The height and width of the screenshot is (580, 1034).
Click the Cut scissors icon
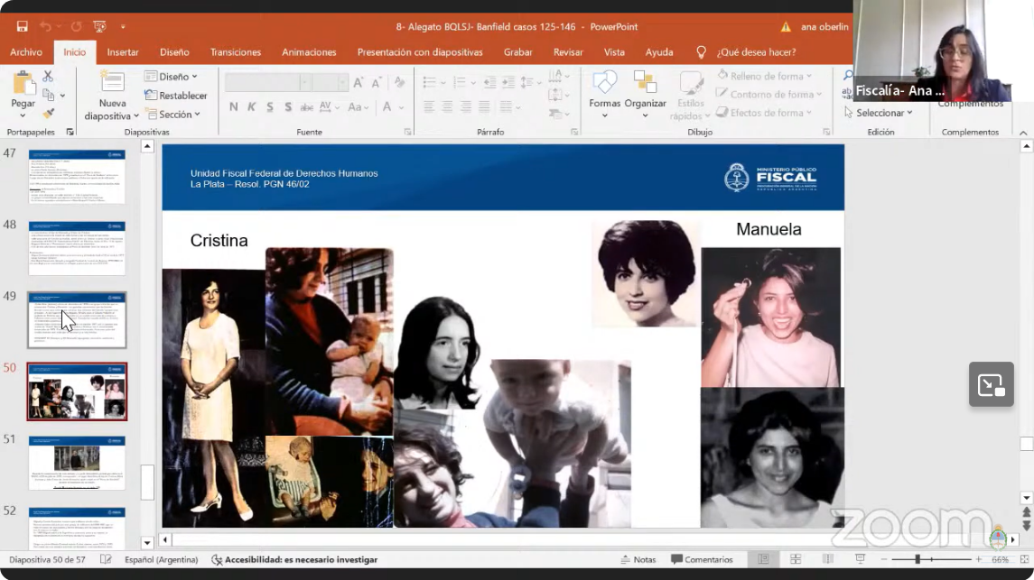point(48,77)
